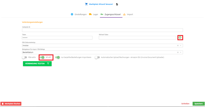Expand the FBA Dokumententyp dropdown arrow
The image size is (205, 107).
point(181,46)
